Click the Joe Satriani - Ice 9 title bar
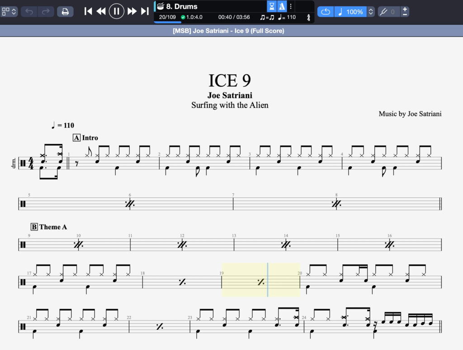 tap(230, 31)
